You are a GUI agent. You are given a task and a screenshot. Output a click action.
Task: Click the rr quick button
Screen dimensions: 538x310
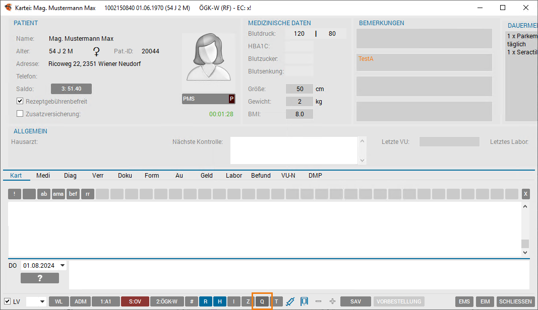[88, 194]
